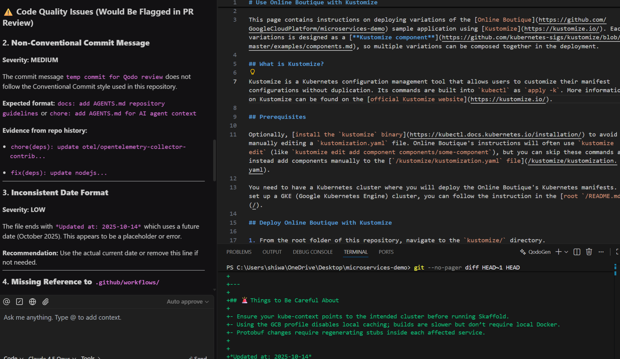Image resolution: width=620 pixels, height=359 pixels.
Task: Click the 'temp commit for Qodo review' code text
Action: pos(114,77)
